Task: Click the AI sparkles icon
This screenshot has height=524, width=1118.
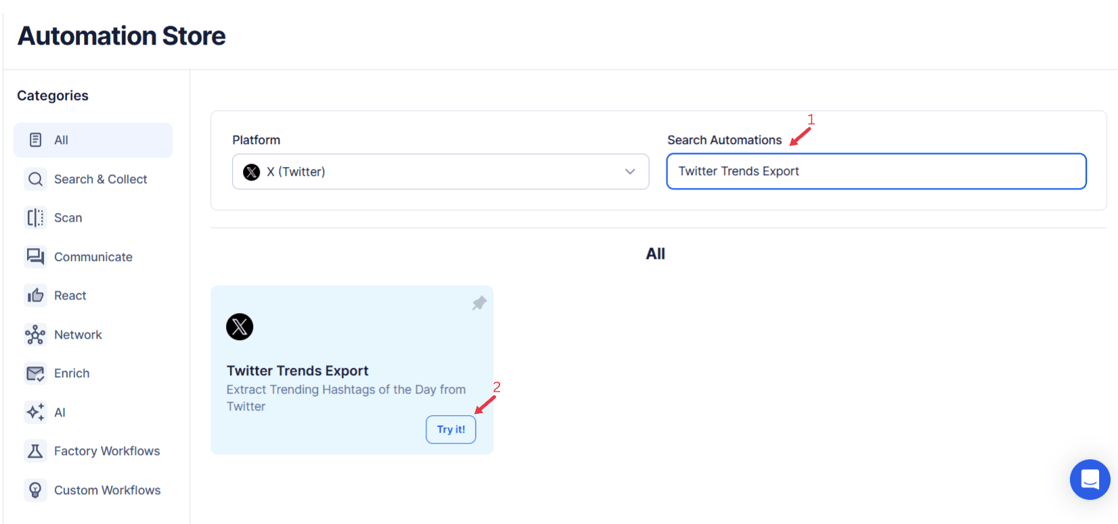Action: pyautogui.click(x=35, y=412)
